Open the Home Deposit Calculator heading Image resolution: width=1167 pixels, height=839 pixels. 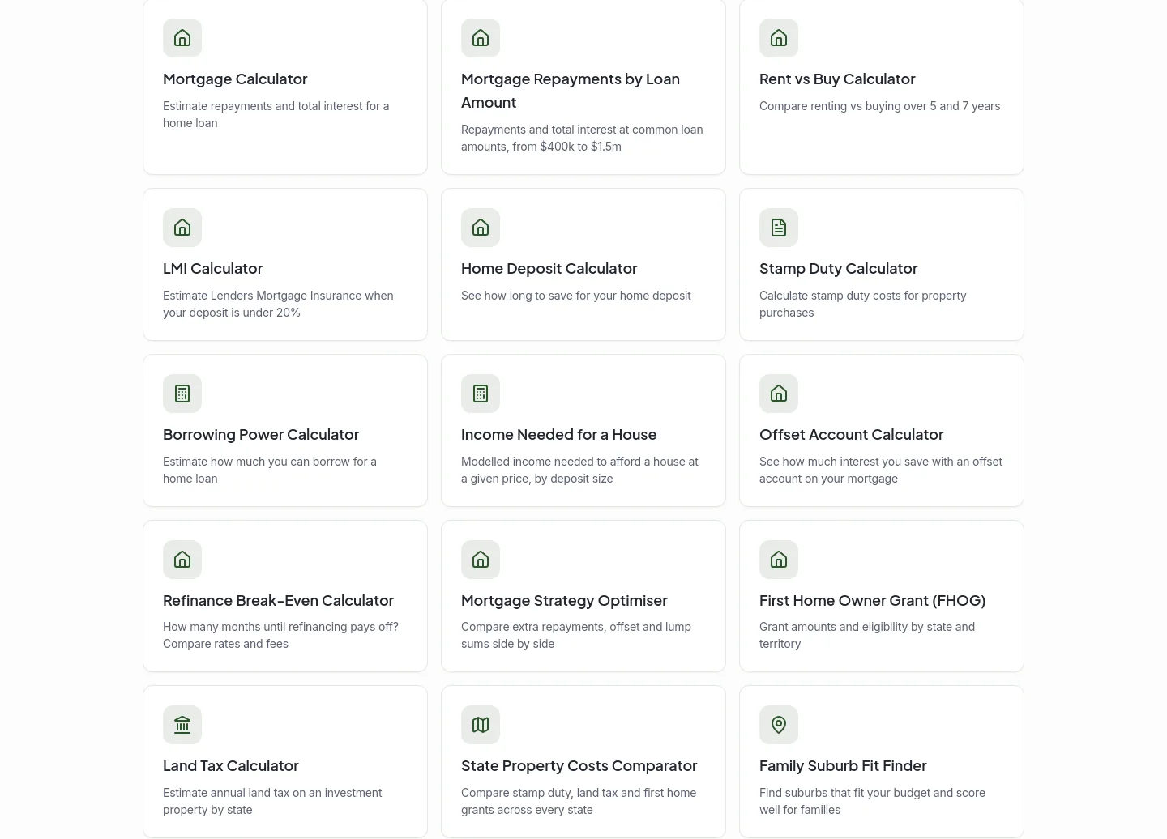click(549, 269)
